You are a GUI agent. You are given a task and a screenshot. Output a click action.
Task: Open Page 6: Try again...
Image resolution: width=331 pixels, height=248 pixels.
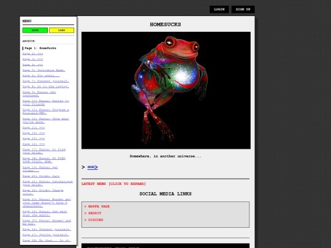41,76
